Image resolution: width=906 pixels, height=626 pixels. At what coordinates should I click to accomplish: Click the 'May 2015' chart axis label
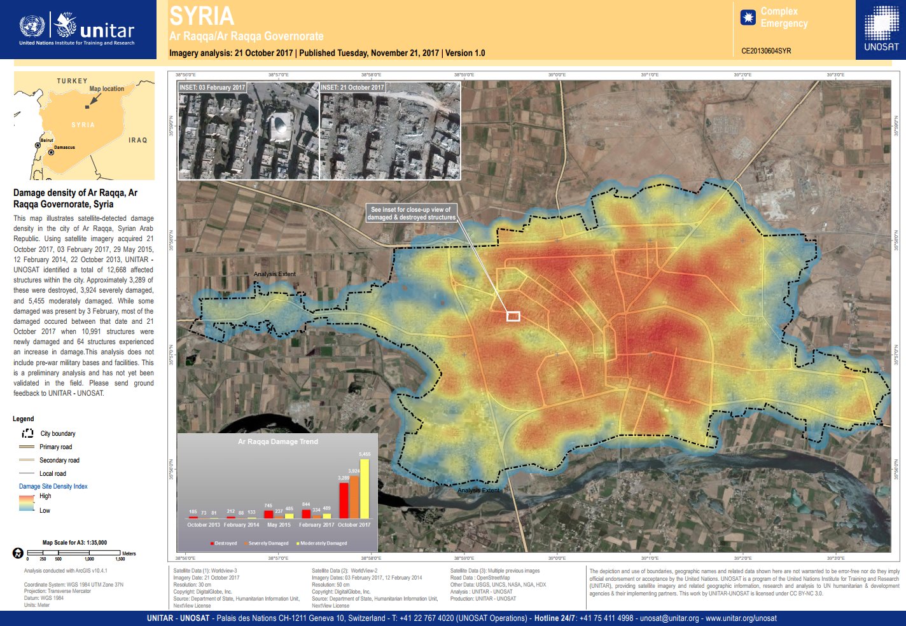pyautogui.click(x=279, y=525)
